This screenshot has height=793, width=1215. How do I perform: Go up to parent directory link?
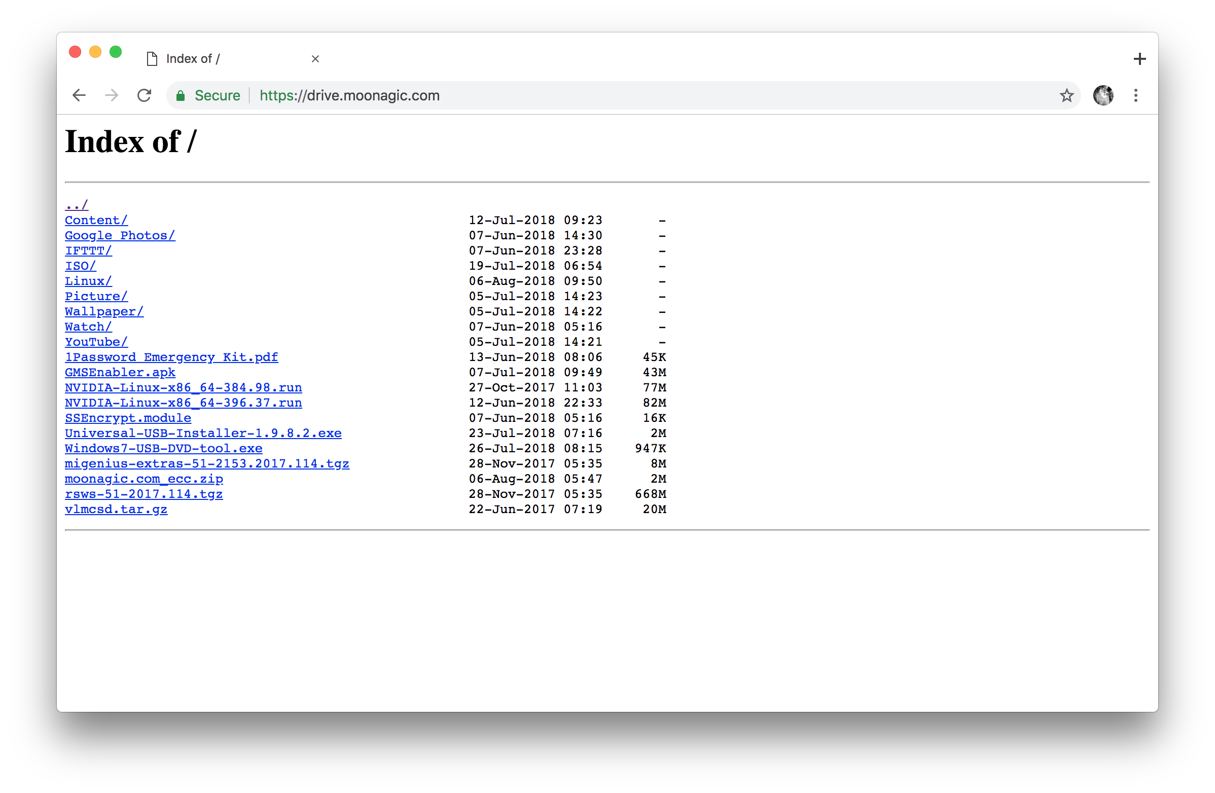click(x=77, y=205)
